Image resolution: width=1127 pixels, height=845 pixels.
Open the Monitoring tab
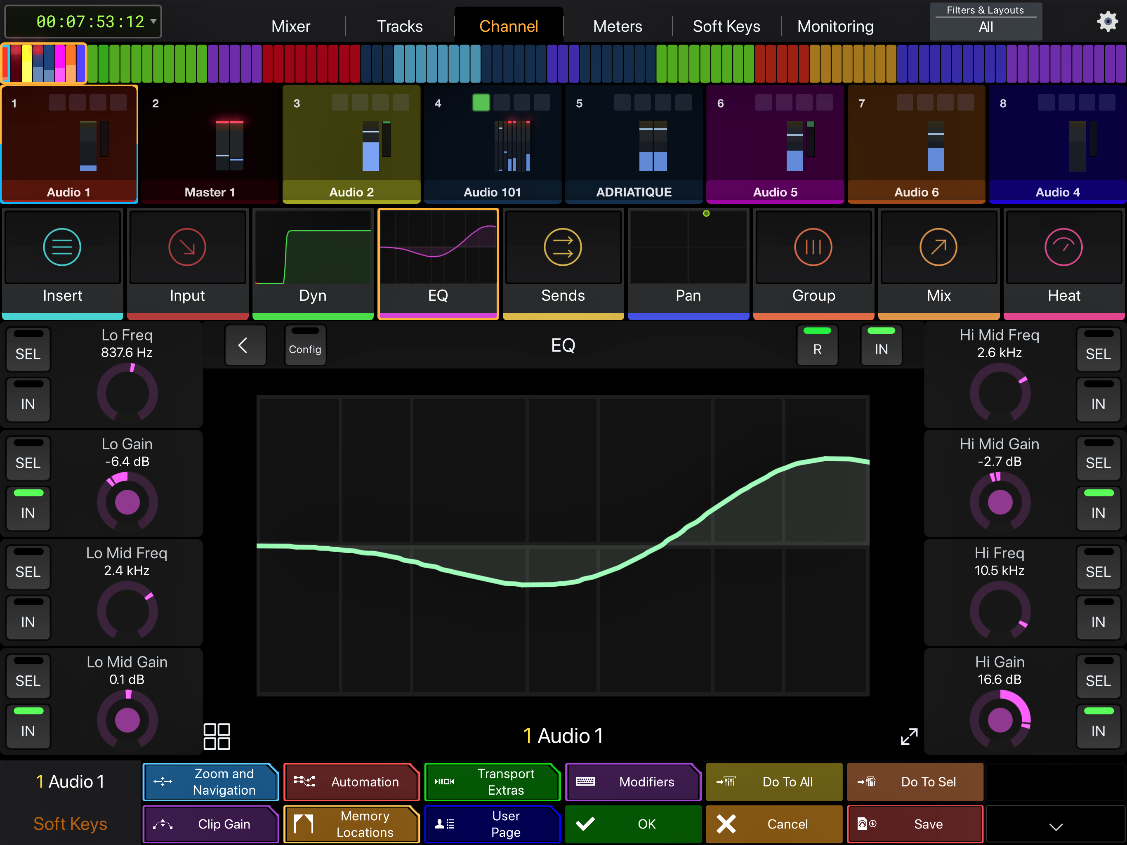click(835, 26)
